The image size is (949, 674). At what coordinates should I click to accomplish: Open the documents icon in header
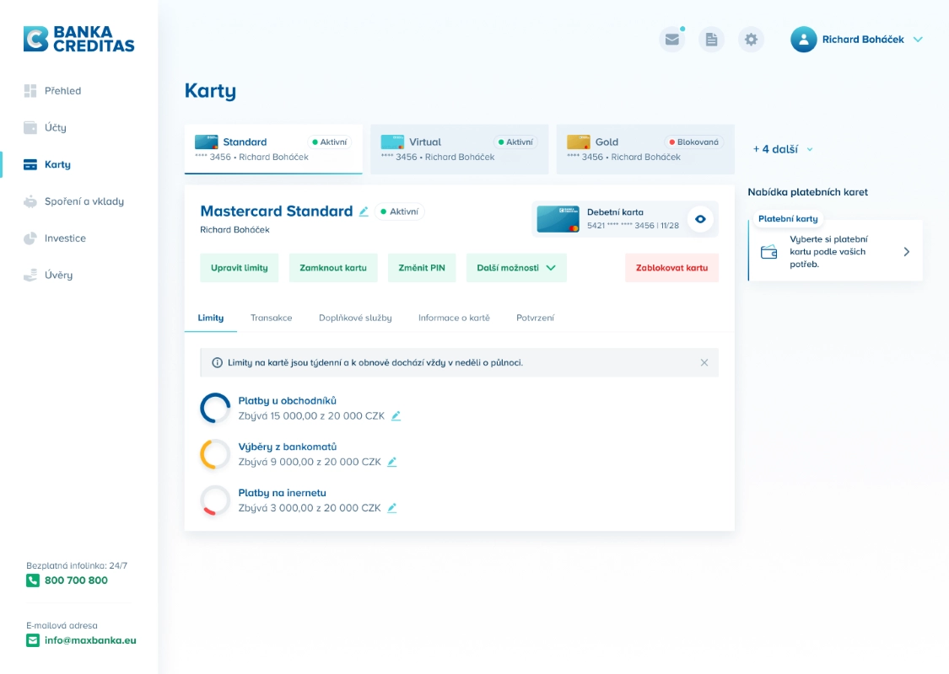pos(711,40)
